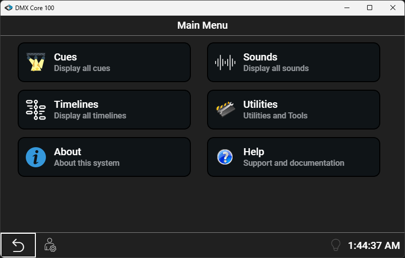Open the user settings icon
This screenshot has width=405, height=258.
click(x=50, y=245)
